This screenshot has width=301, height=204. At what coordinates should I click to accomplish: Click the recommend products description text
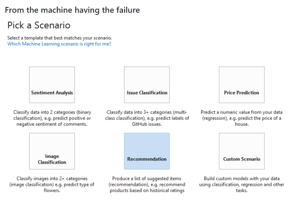pyautogui.click(x=147, y=184)
